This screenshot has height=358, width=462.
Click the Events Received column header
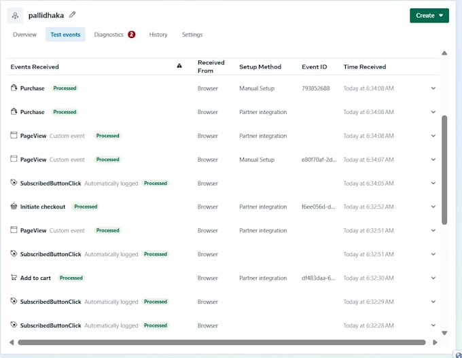(x=35, y=67)
